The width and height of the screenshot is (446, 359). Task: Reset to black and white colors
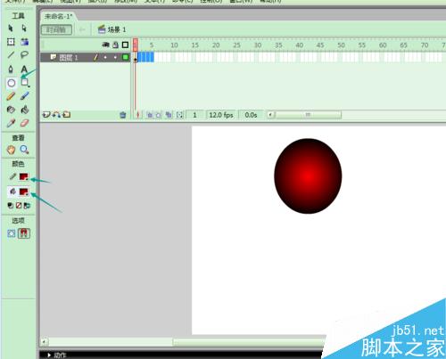[x=11, y=206]
